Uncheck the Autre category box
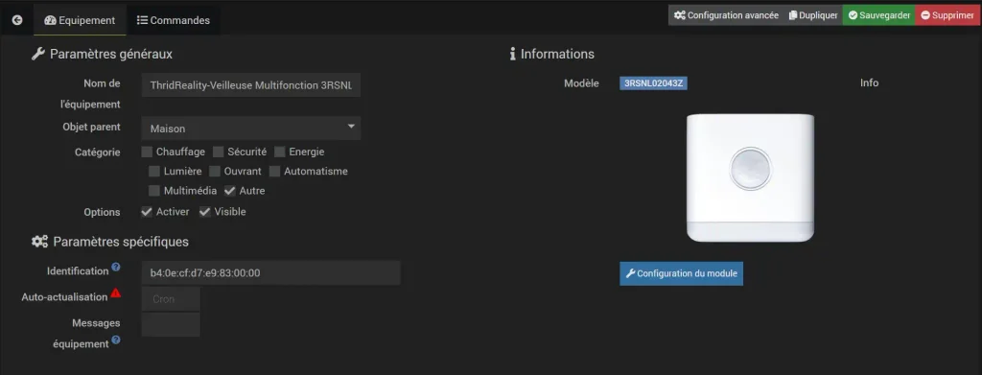 [230, 190]
